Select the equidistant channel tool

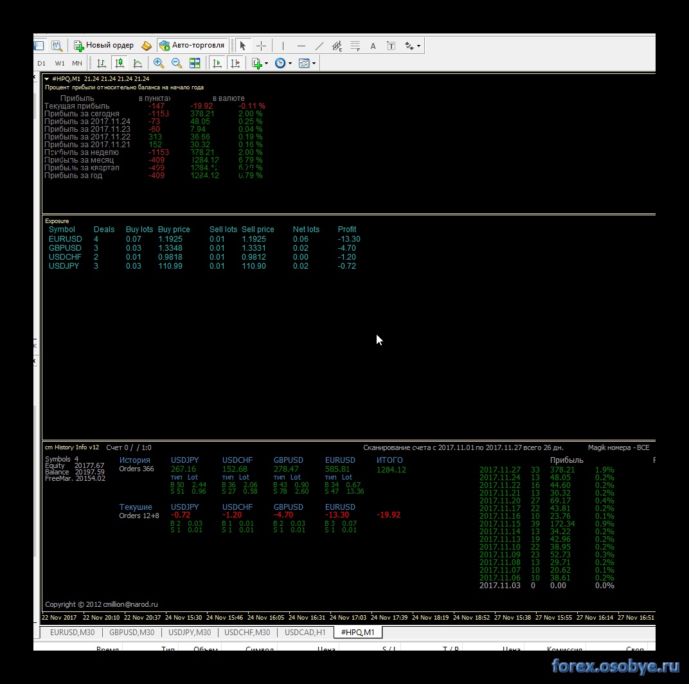click(x=337, y=45)
